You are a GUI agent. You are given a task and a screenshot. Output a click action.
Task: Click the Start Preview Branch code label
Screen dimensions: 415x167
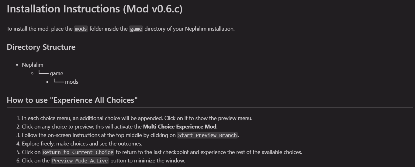207,135
